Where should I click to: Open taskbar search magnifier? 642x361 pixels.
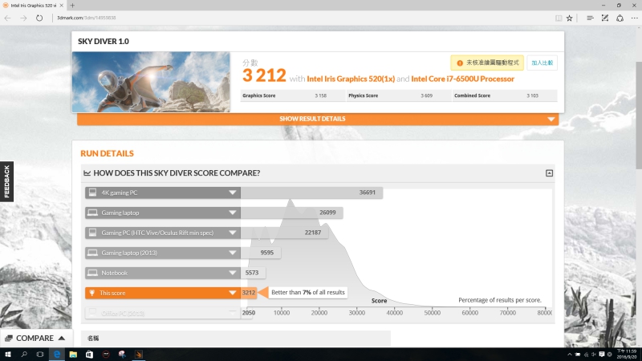pos(24,355)
